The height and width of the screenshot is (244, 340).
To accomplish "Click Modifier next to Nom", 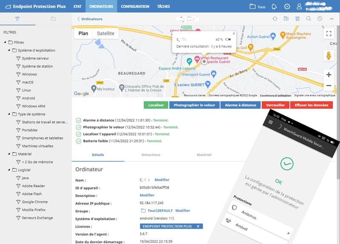I will pos(162,179).
